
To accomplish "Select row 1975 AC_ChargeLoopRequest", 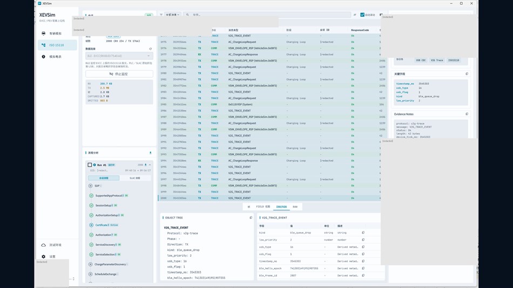I will 269,42.
